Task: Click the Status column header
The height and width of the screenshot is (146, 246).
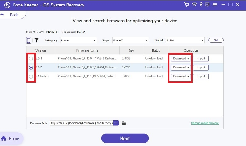Action: [156, 50]
